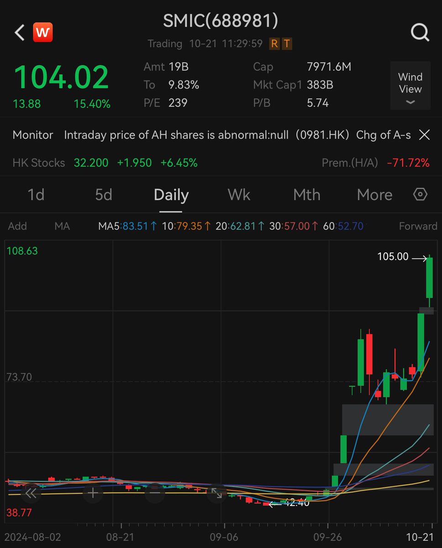Tap the MA20 62.81 reading

click(x=240, y=226)
